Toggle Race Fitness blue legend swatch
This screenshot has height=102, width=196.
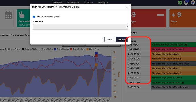(55, 49)
